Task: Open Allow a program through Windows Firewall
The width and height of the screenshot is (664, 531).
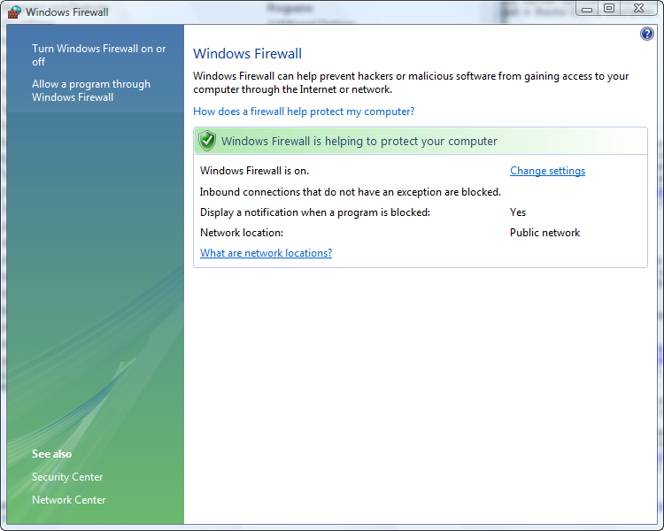Action: pos(91,90)
